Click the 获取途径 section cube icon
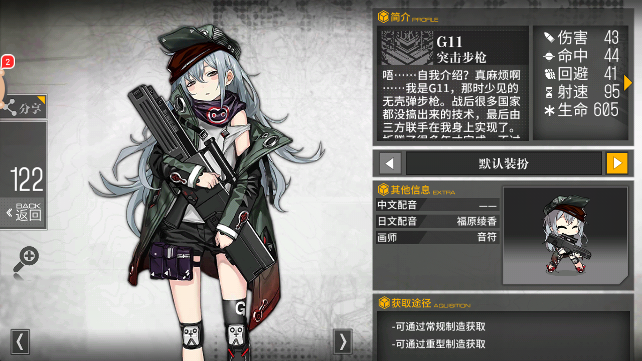The width and height of the screenshot is (642, 361). coord(384,303)
